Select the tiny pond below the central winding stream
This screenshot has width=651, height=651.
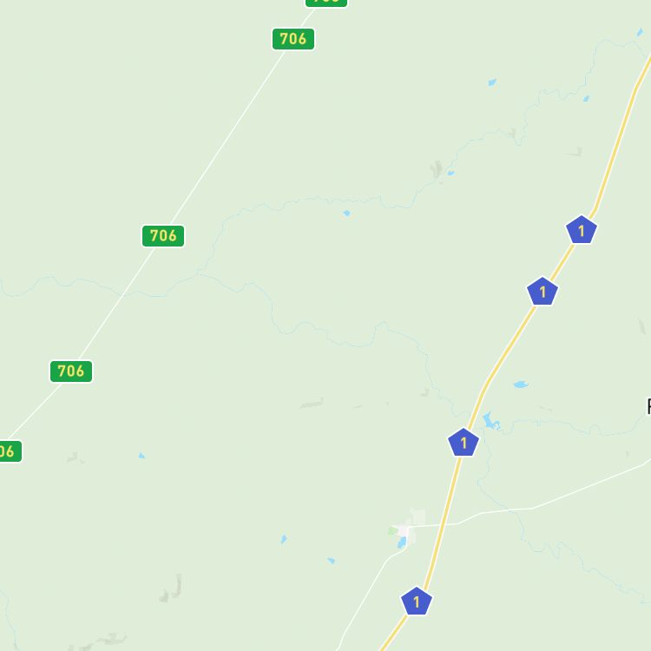[x=346, y=213]
